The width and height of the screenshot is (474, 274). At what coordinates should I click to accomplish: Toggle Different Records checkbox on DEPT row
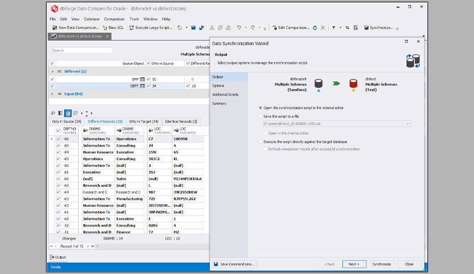(188, 86)
